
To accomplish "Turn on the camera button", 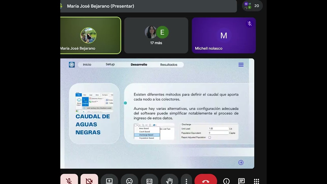I will pyautogui.click(x=89, y=180).
